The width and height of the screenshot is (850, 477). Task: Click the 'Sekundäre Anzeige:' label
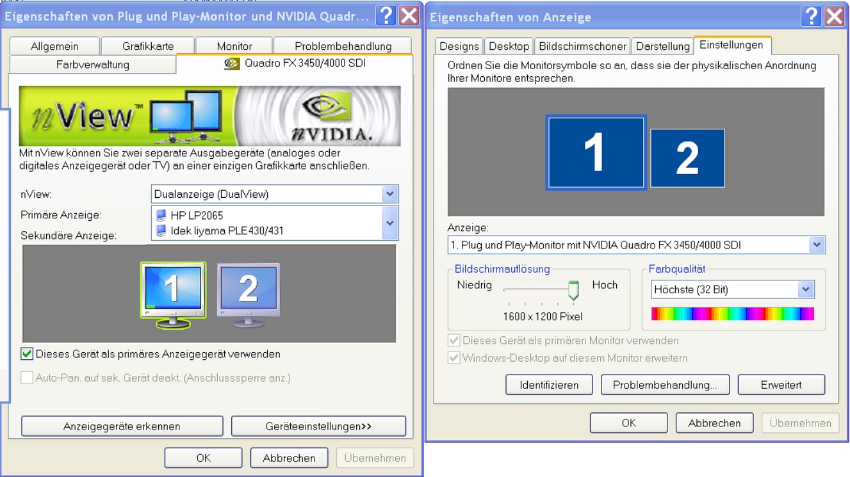(x=69, y=236)
